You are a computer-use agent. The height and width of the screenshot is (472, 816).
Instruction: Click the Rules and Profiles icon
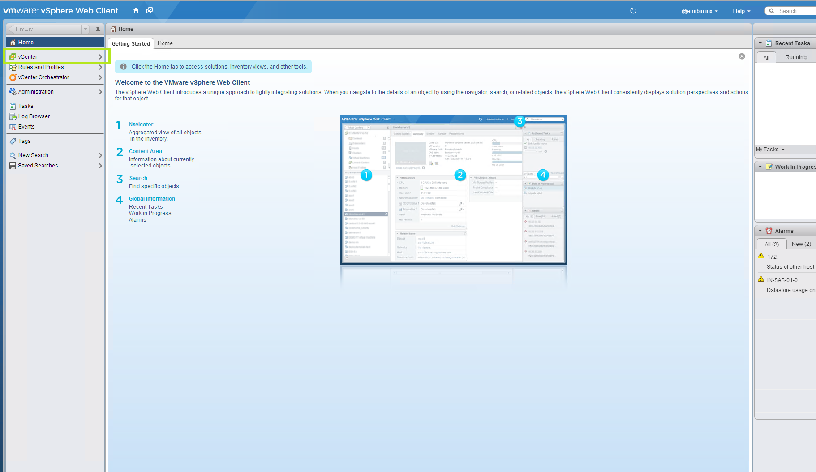13,67
